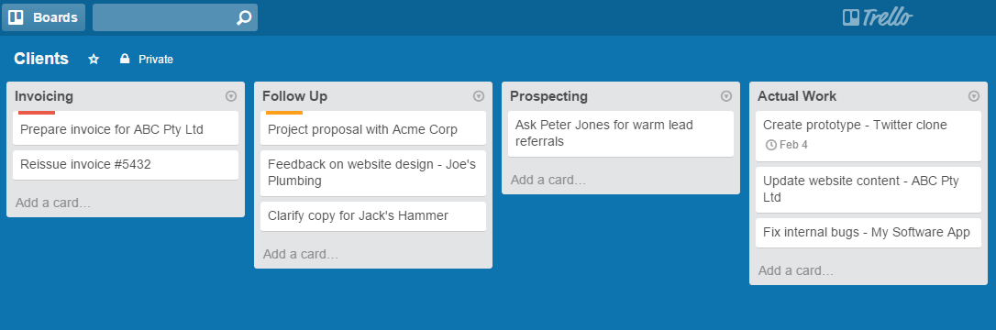Add a card to Prospecting list
The height and width of the screenshot is (330, 996).
click(548, 181)
